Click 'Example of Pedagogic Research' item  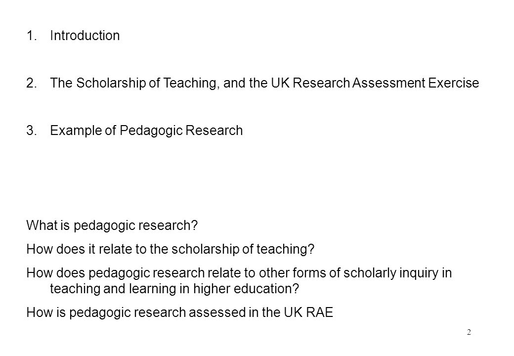146,131
